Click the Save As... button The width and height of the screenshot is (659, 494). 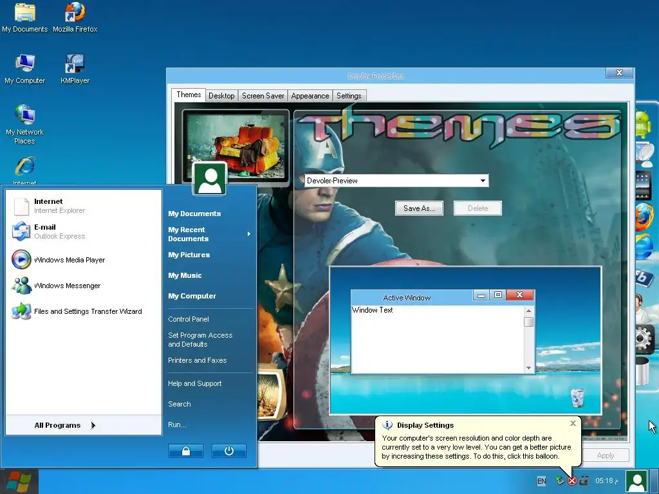[x=419, y=208]
